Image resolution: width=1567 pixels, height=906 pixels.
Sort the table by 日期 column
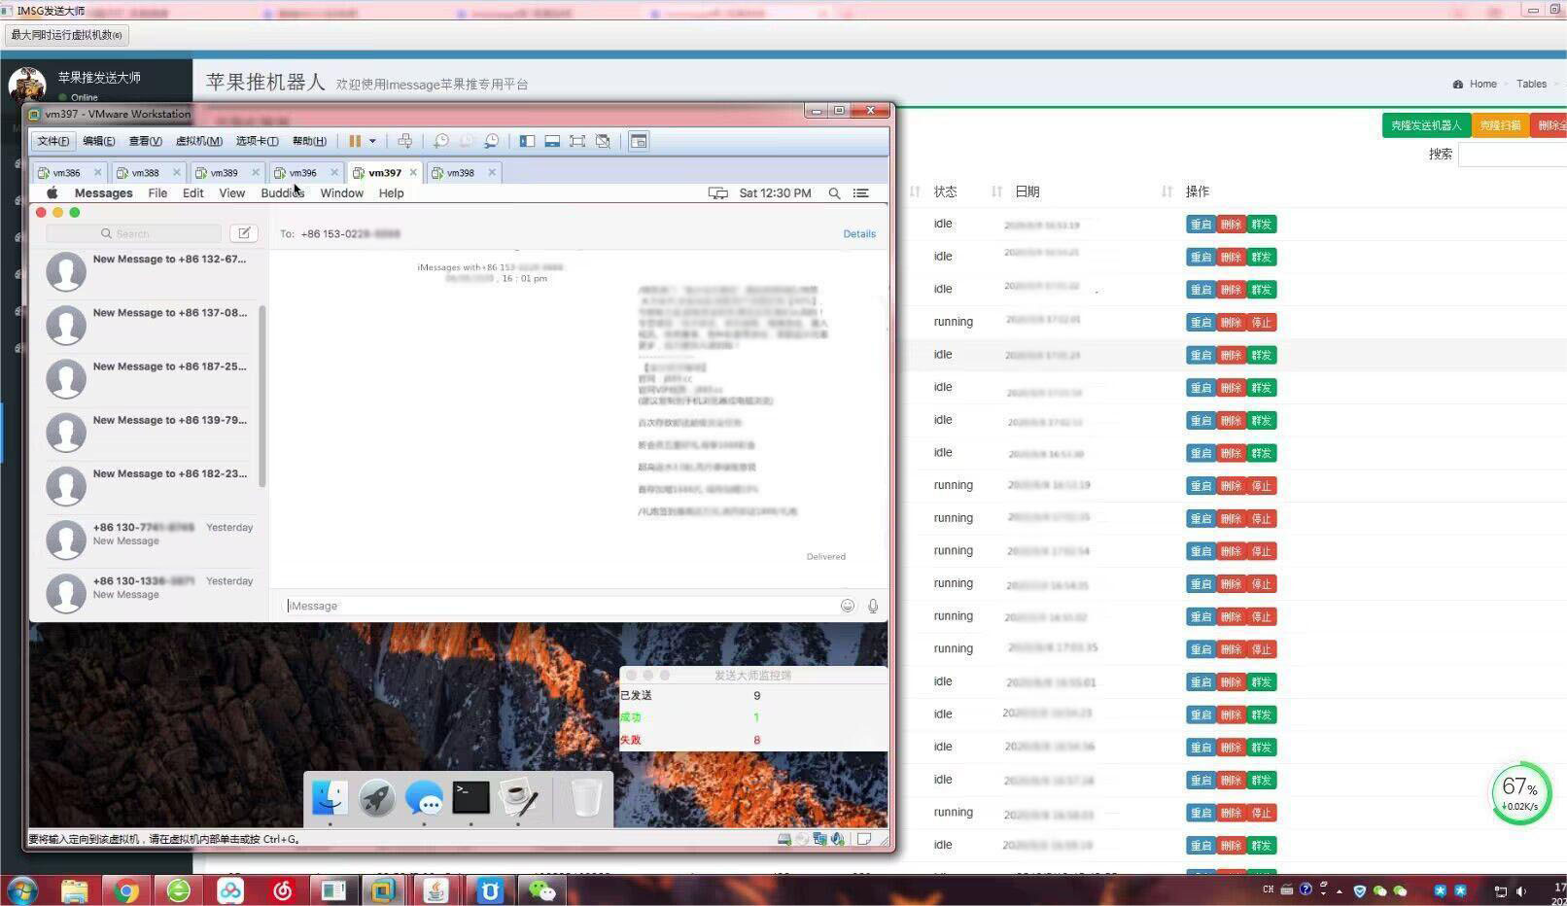[1027, 192]
